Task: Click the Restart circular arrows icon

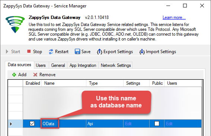Action: pos(51,52)
